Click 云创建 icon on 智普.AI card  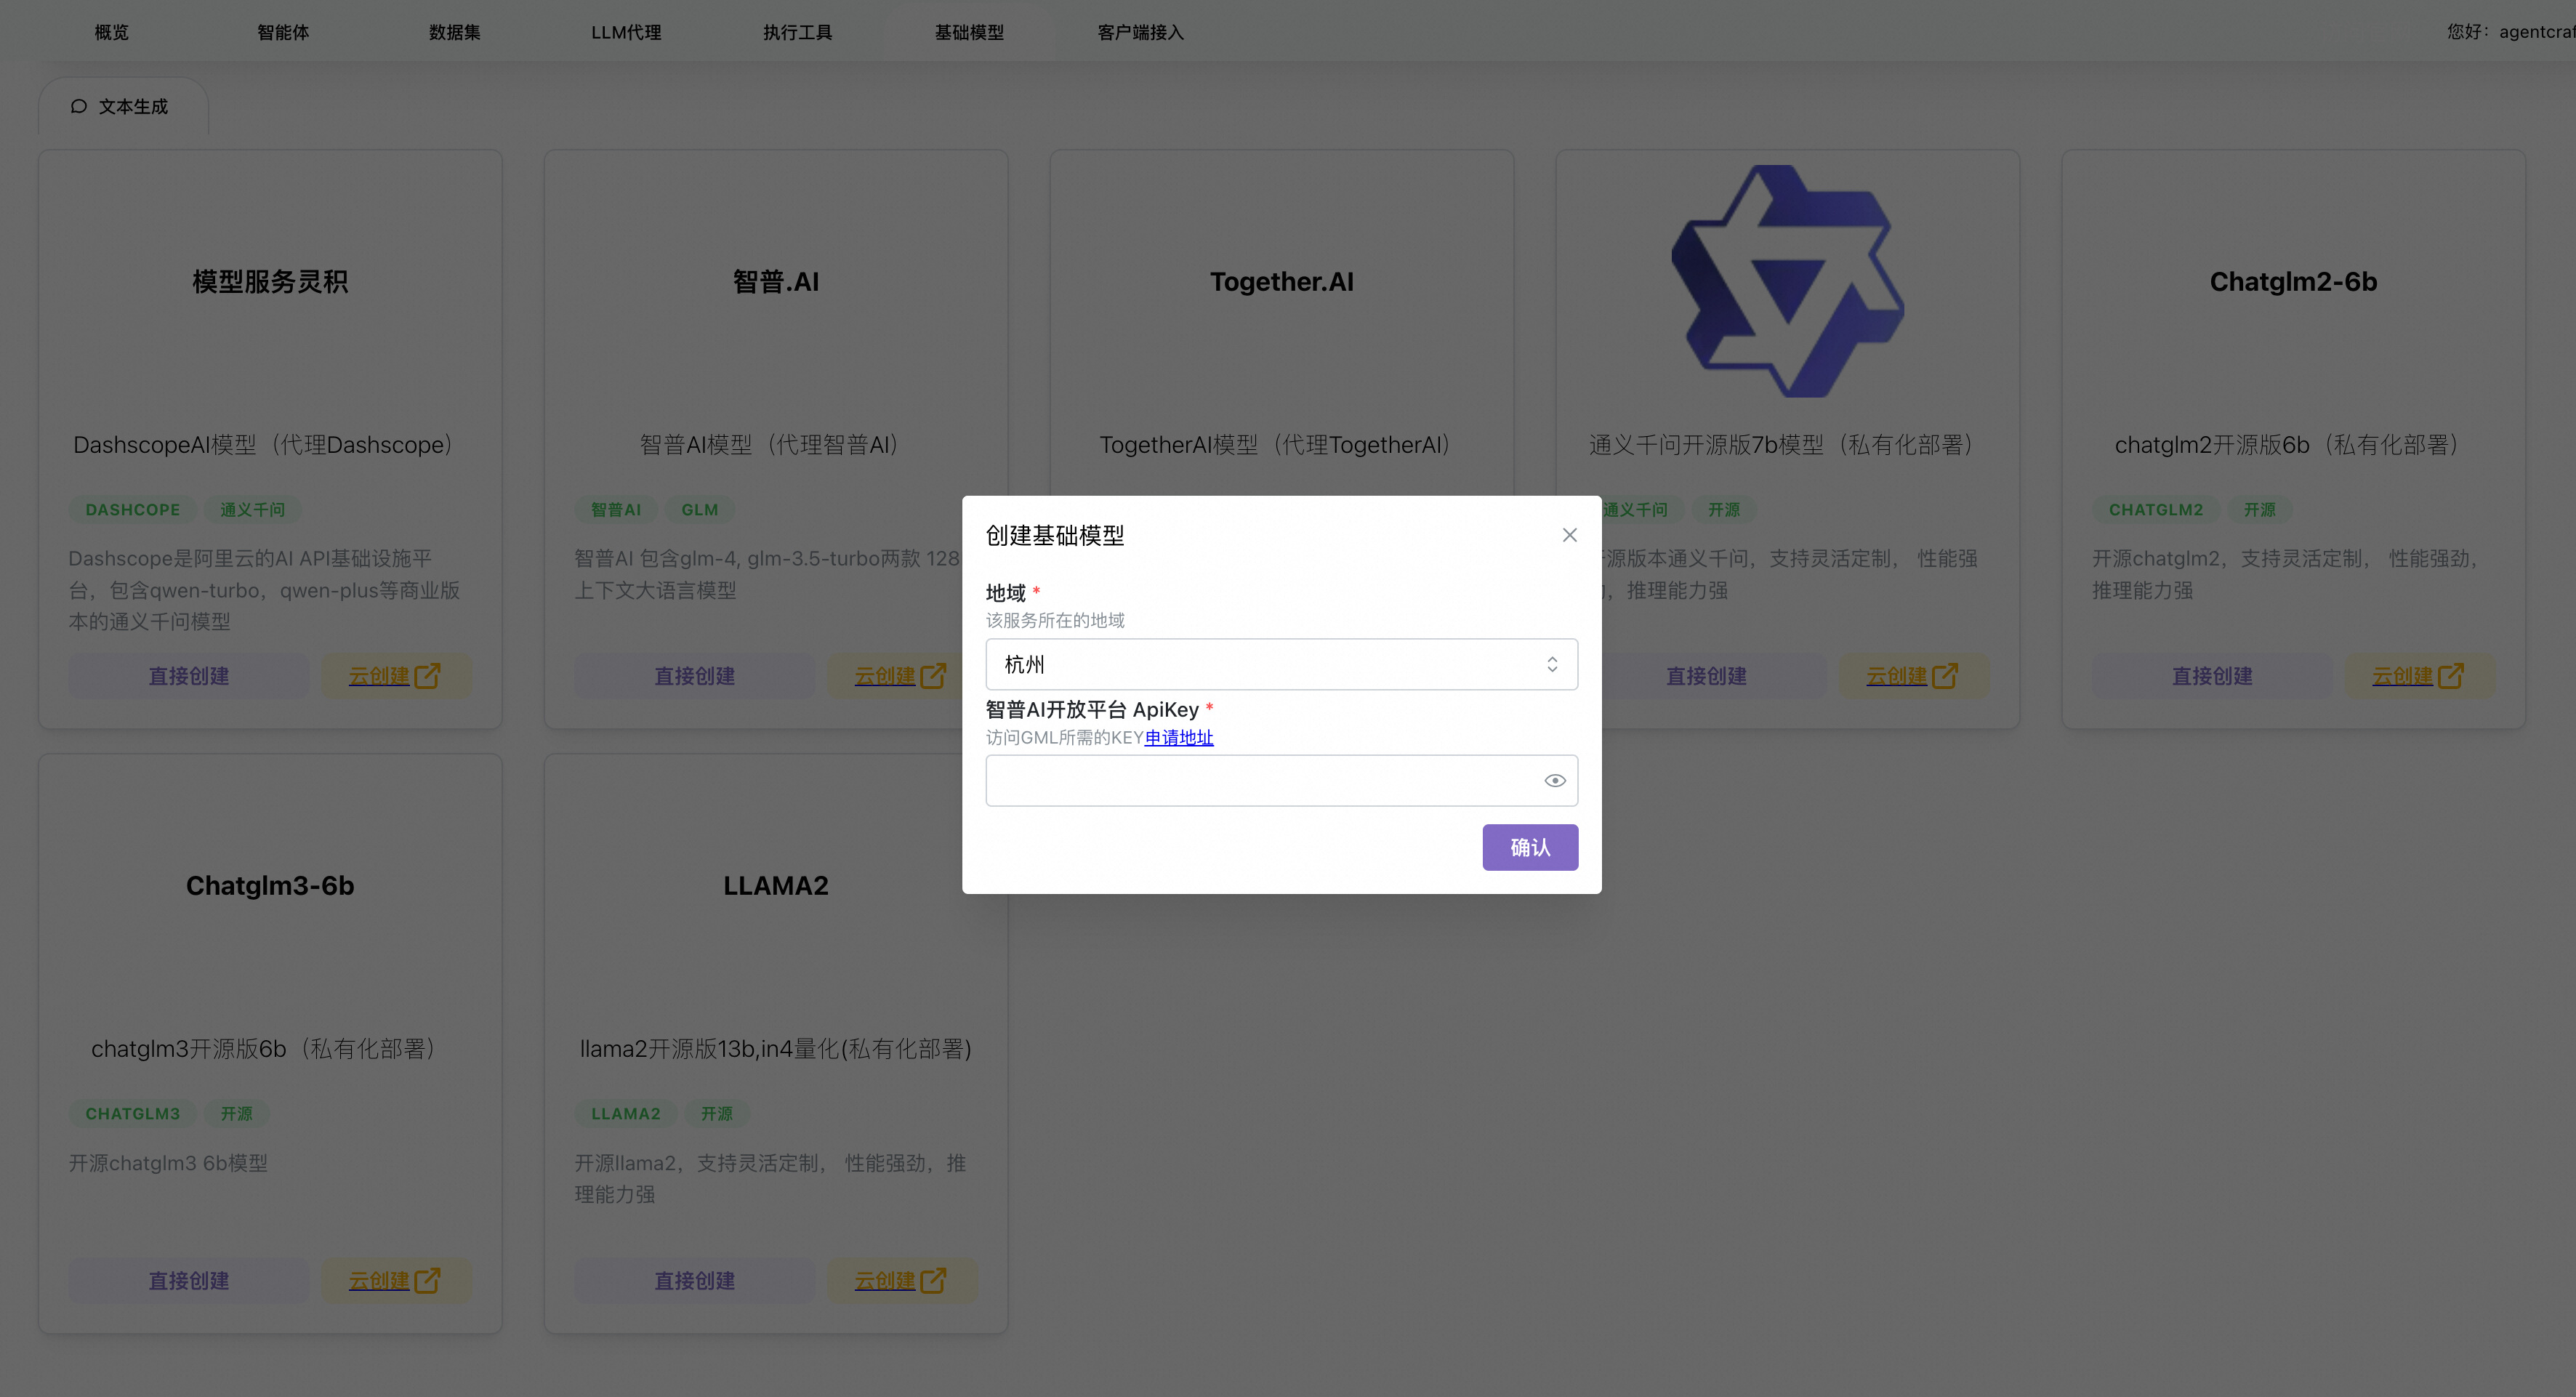[932, 676]
